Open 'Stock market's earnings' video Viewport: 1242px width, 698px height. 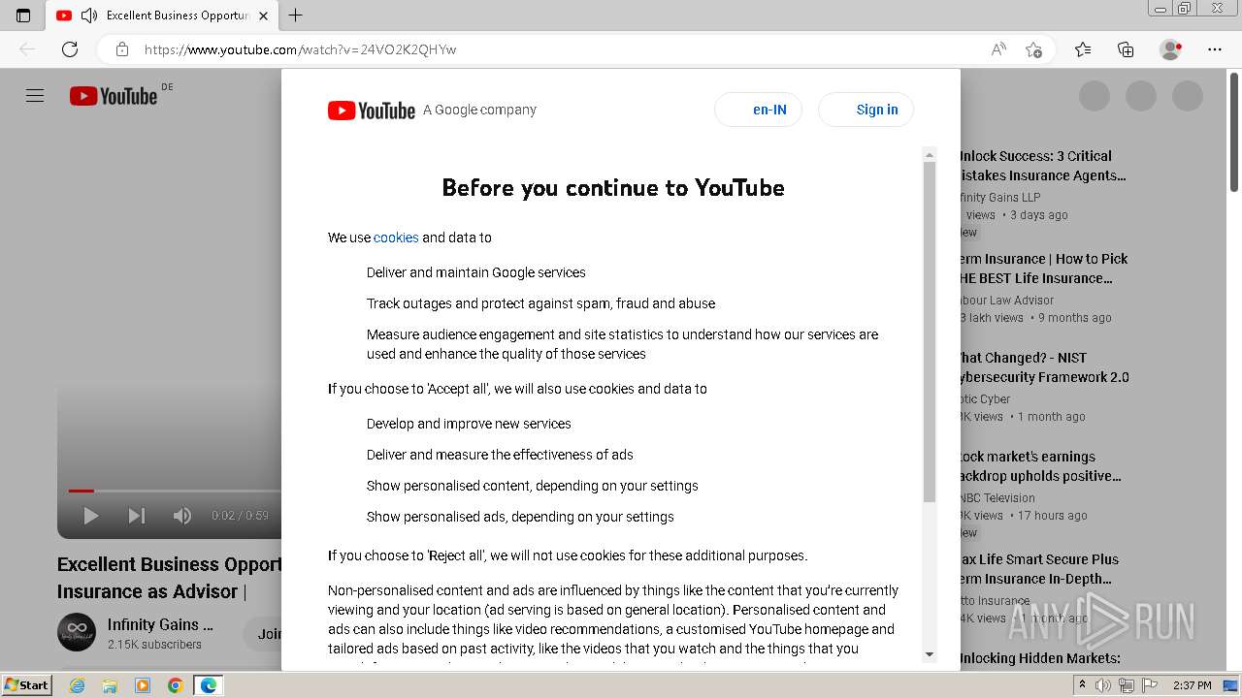[1039, 466]
